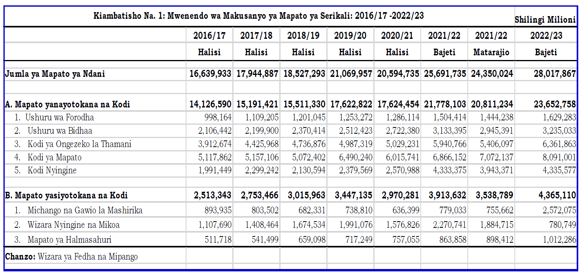Click the "Kodi ya Mapato" row label
Screen dimensions: 581x280
coord(54,157)
